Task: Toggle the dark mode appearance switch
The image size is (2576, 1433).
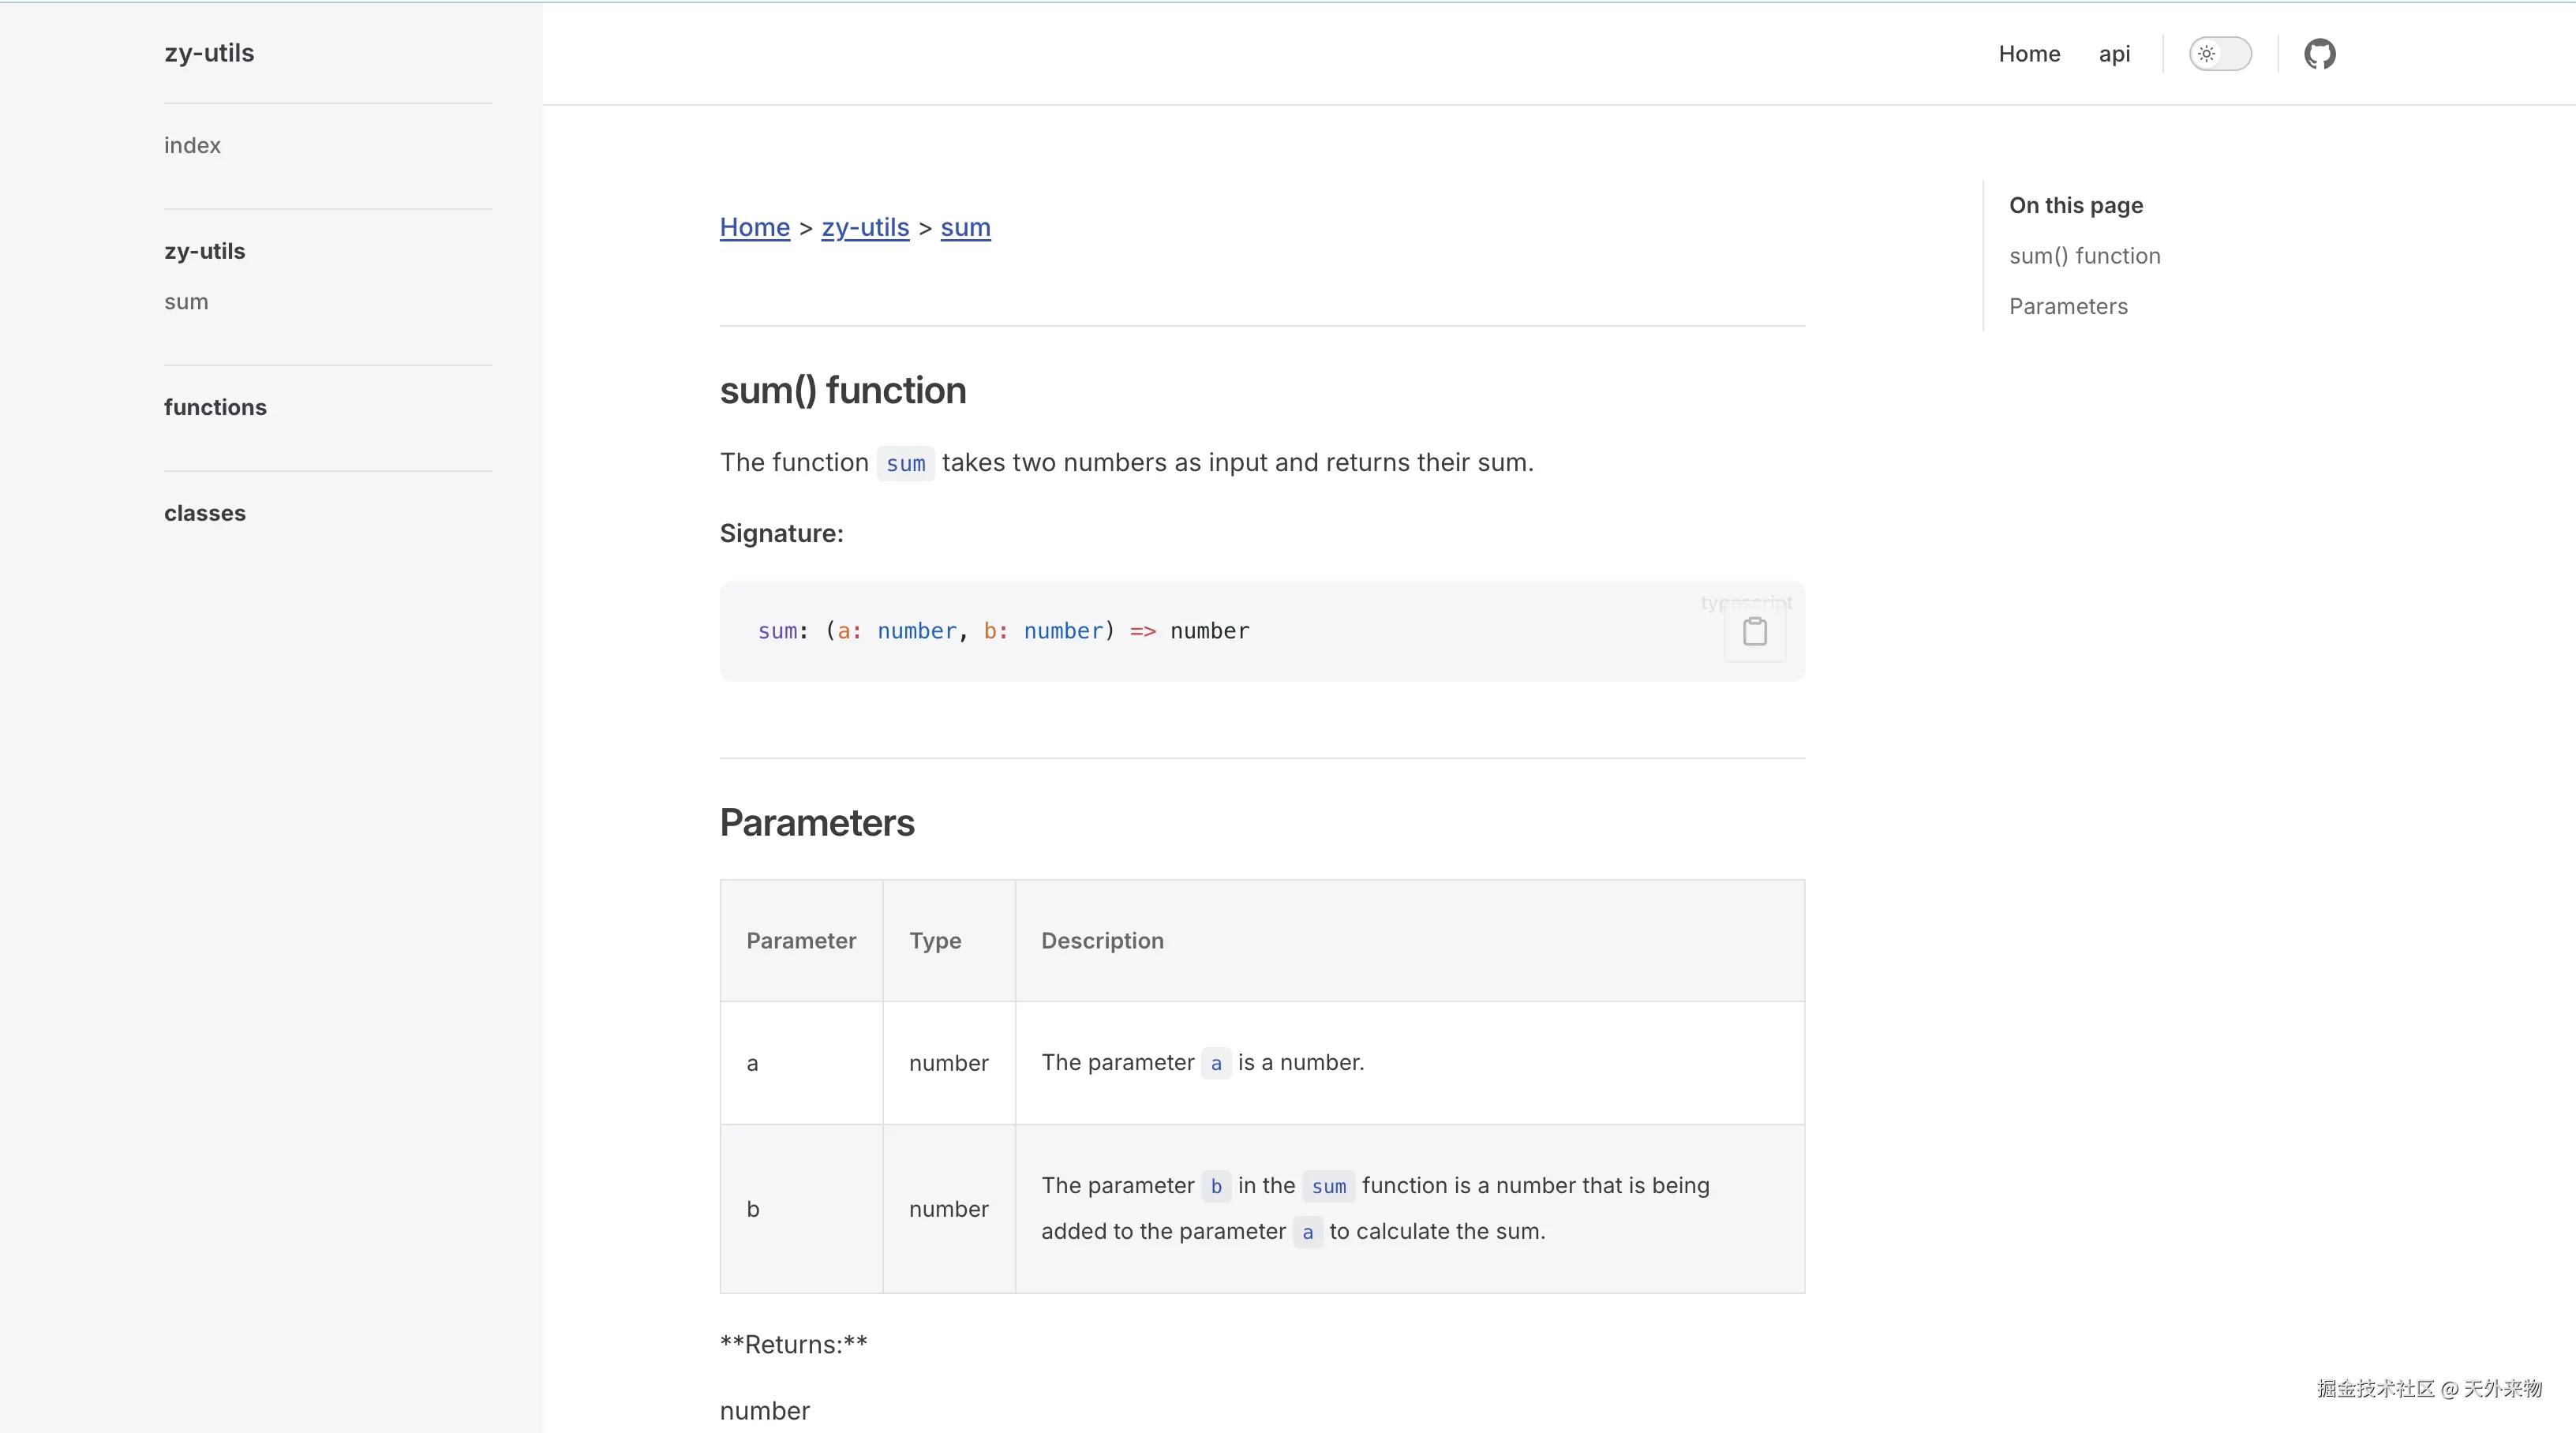Action: pyautogui.click(x=2219, y=54)
